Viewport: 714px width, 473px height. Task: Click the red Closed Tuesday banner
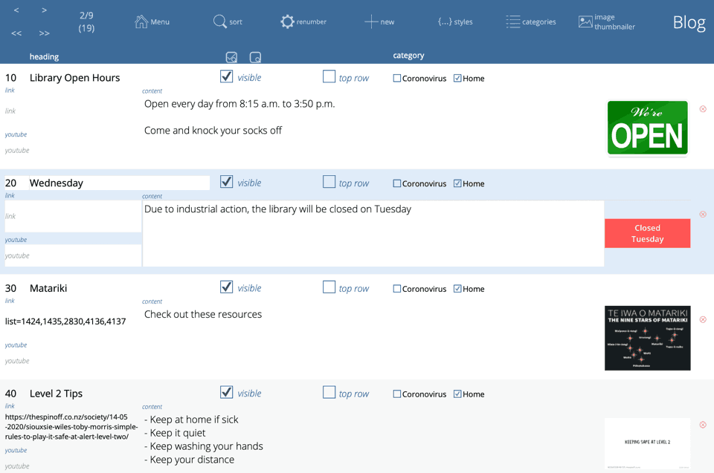[647, 233]
